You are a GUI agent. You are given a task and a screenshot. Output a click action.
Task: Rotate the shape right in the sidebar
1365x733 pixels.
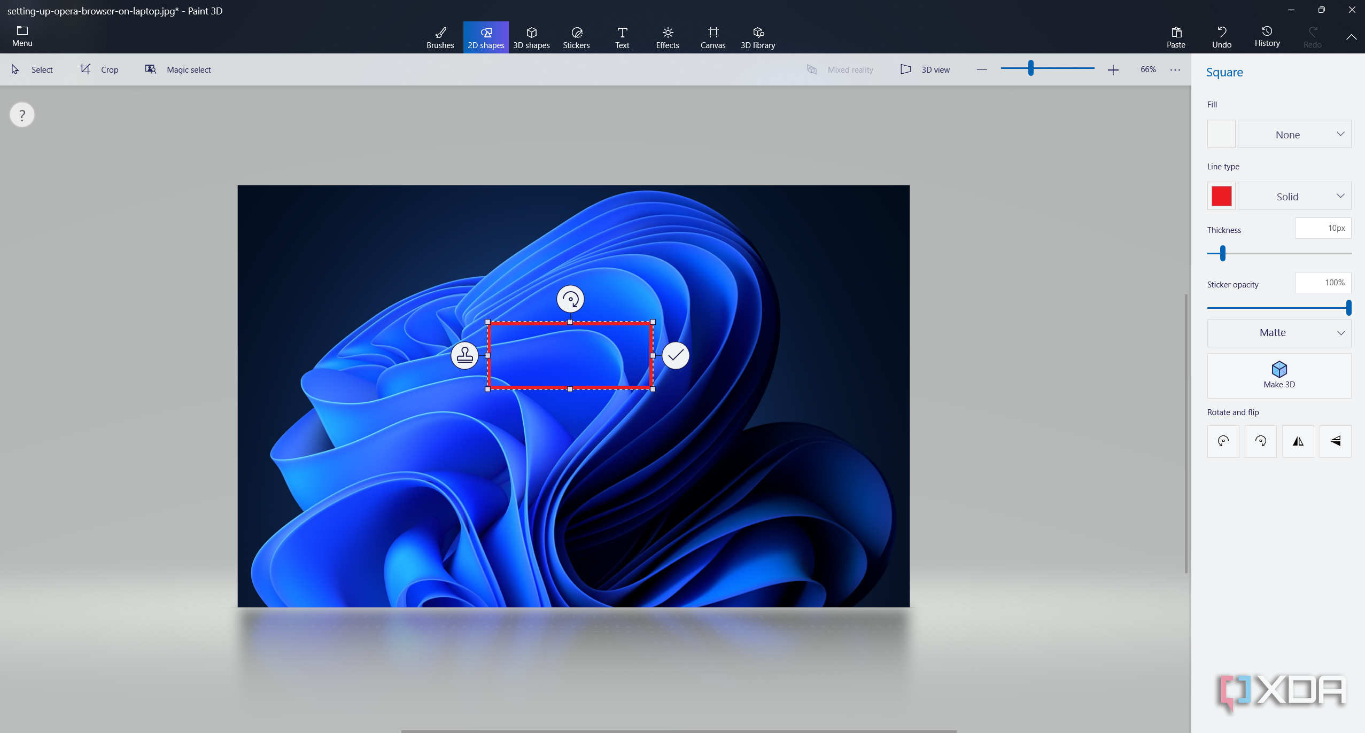point(1260,441)
